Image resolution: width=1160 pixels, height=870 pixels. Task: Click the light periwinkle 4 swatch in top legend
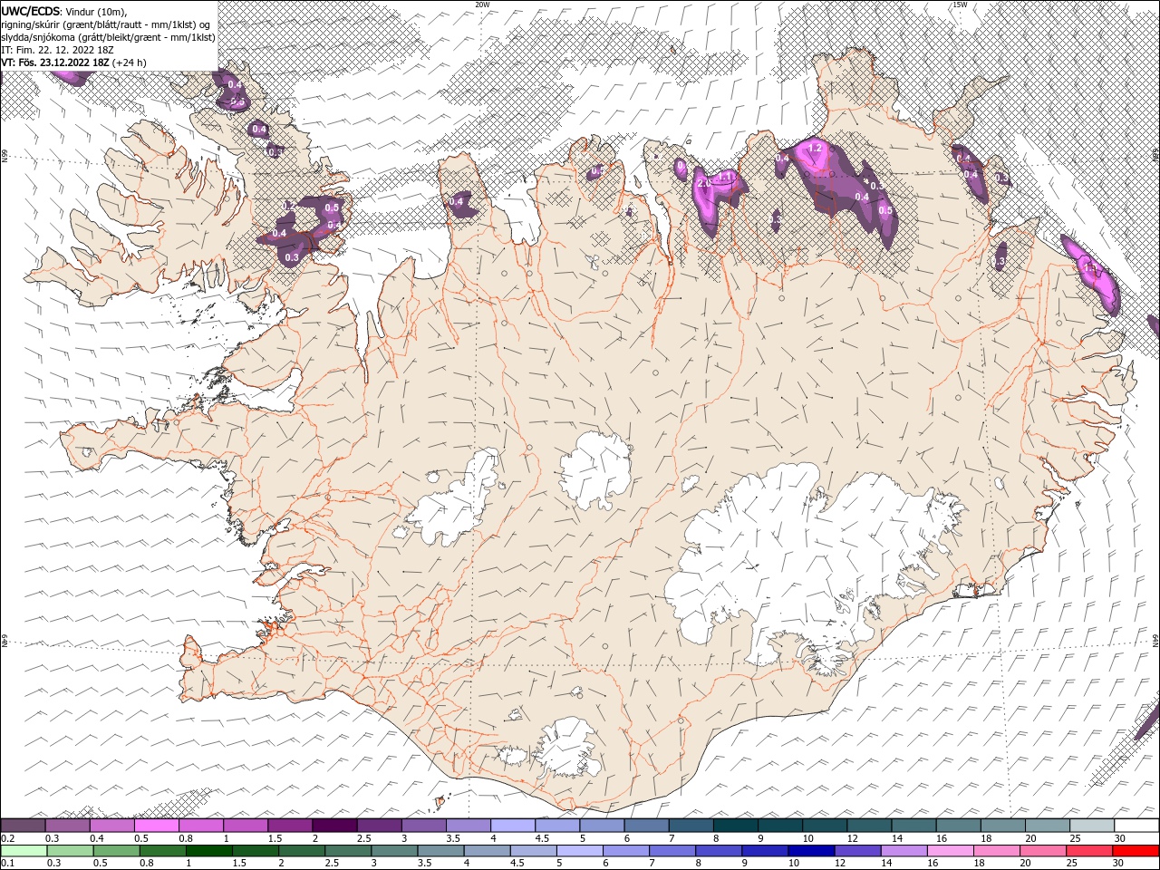[512, 826]
